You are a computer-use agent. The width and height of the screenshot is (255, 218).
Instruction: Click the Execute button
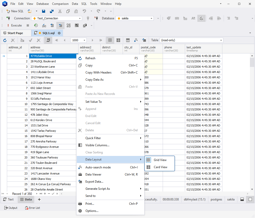pyautogui.click(x=14, y=25)
